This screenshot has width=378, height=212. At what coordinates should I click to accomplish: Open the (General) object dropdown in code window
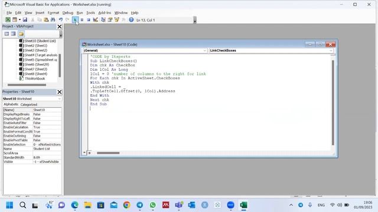pos(205,51)
